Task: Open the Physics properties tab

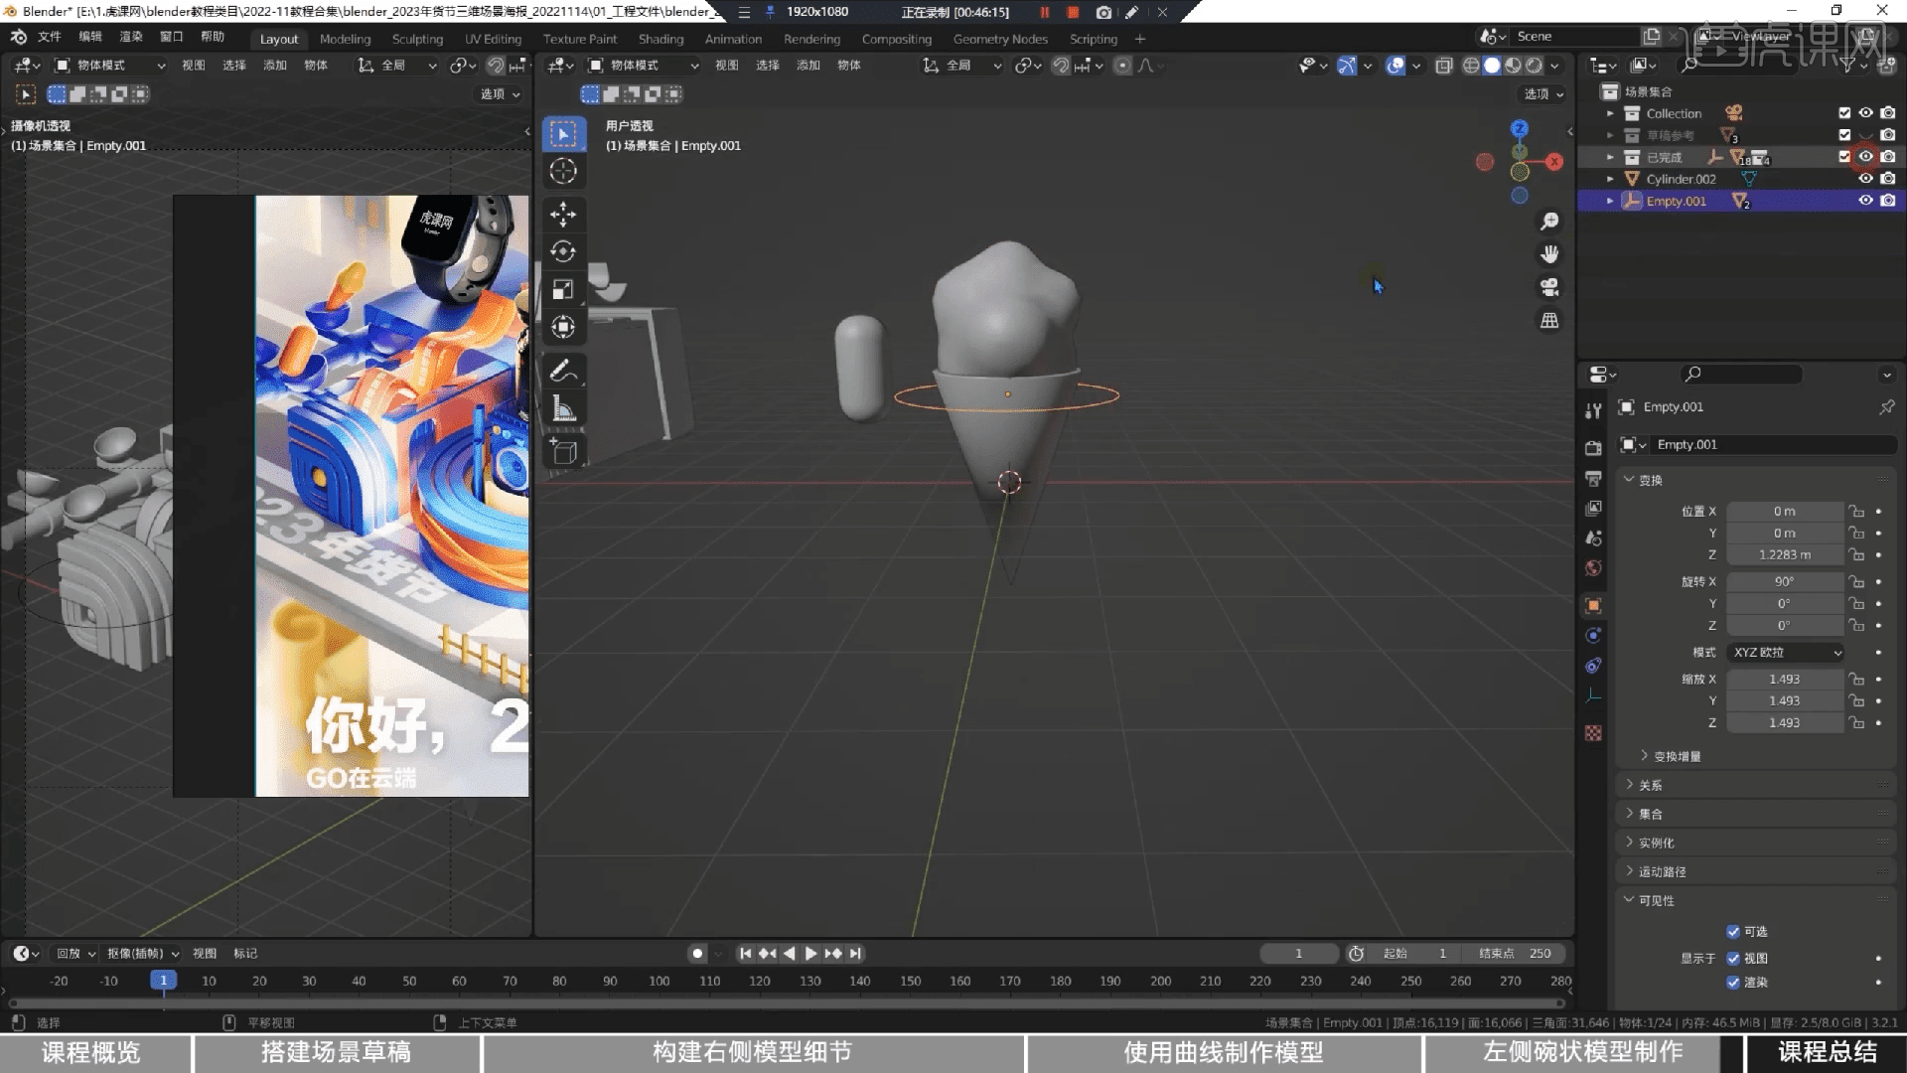Action: tap(1593, 636)
